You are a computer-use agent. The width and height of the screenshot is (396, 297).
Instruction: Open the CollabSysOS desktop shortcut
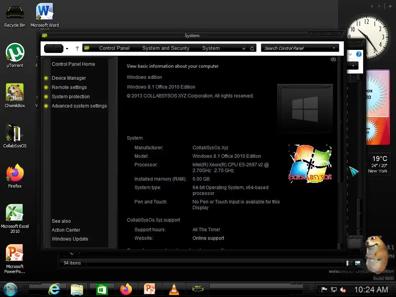pyautogui.click(x=15, y=136)
